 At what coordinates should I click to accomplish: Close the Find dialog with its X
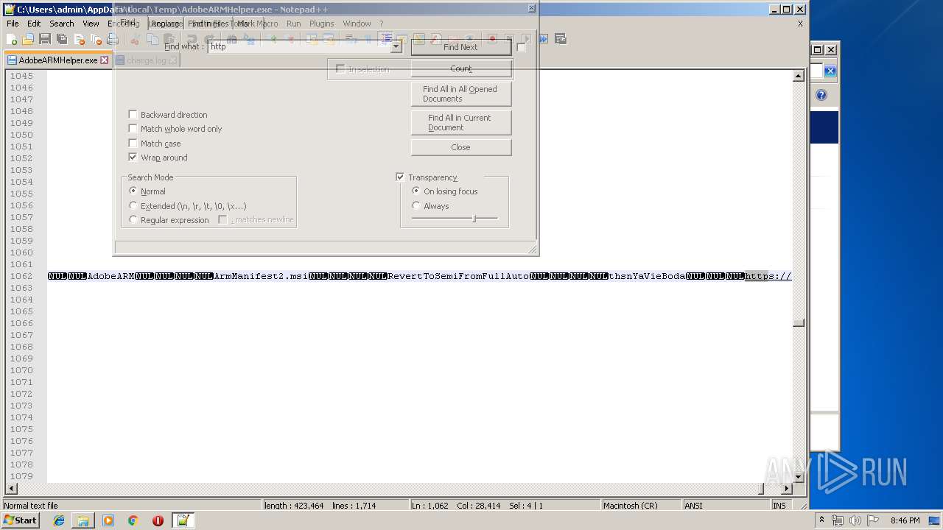pos(531,8)
